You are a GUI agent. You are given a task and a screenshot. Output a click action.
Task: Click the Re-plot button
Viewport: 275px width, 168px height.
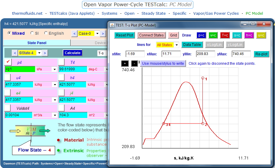(x=261, y=54)
